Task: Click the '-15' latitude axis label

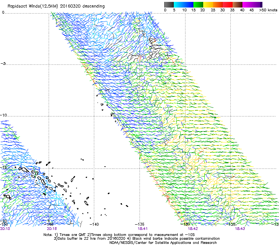Action: (x=3, y=167)
